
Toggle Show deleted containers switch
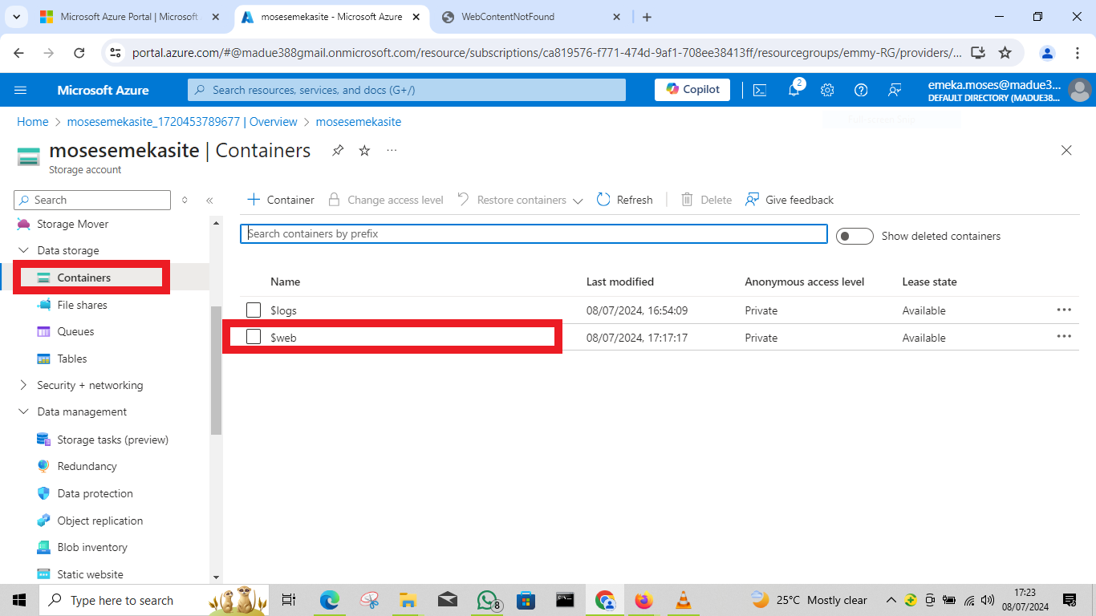(854, 236)
